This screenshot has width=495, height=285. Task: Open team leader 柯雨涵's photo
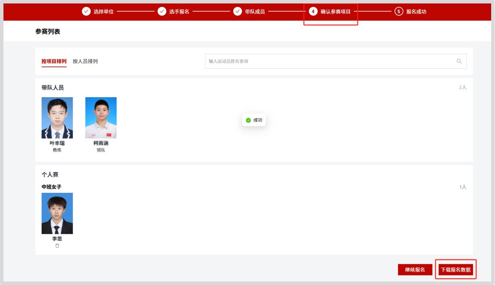[101, 118]
